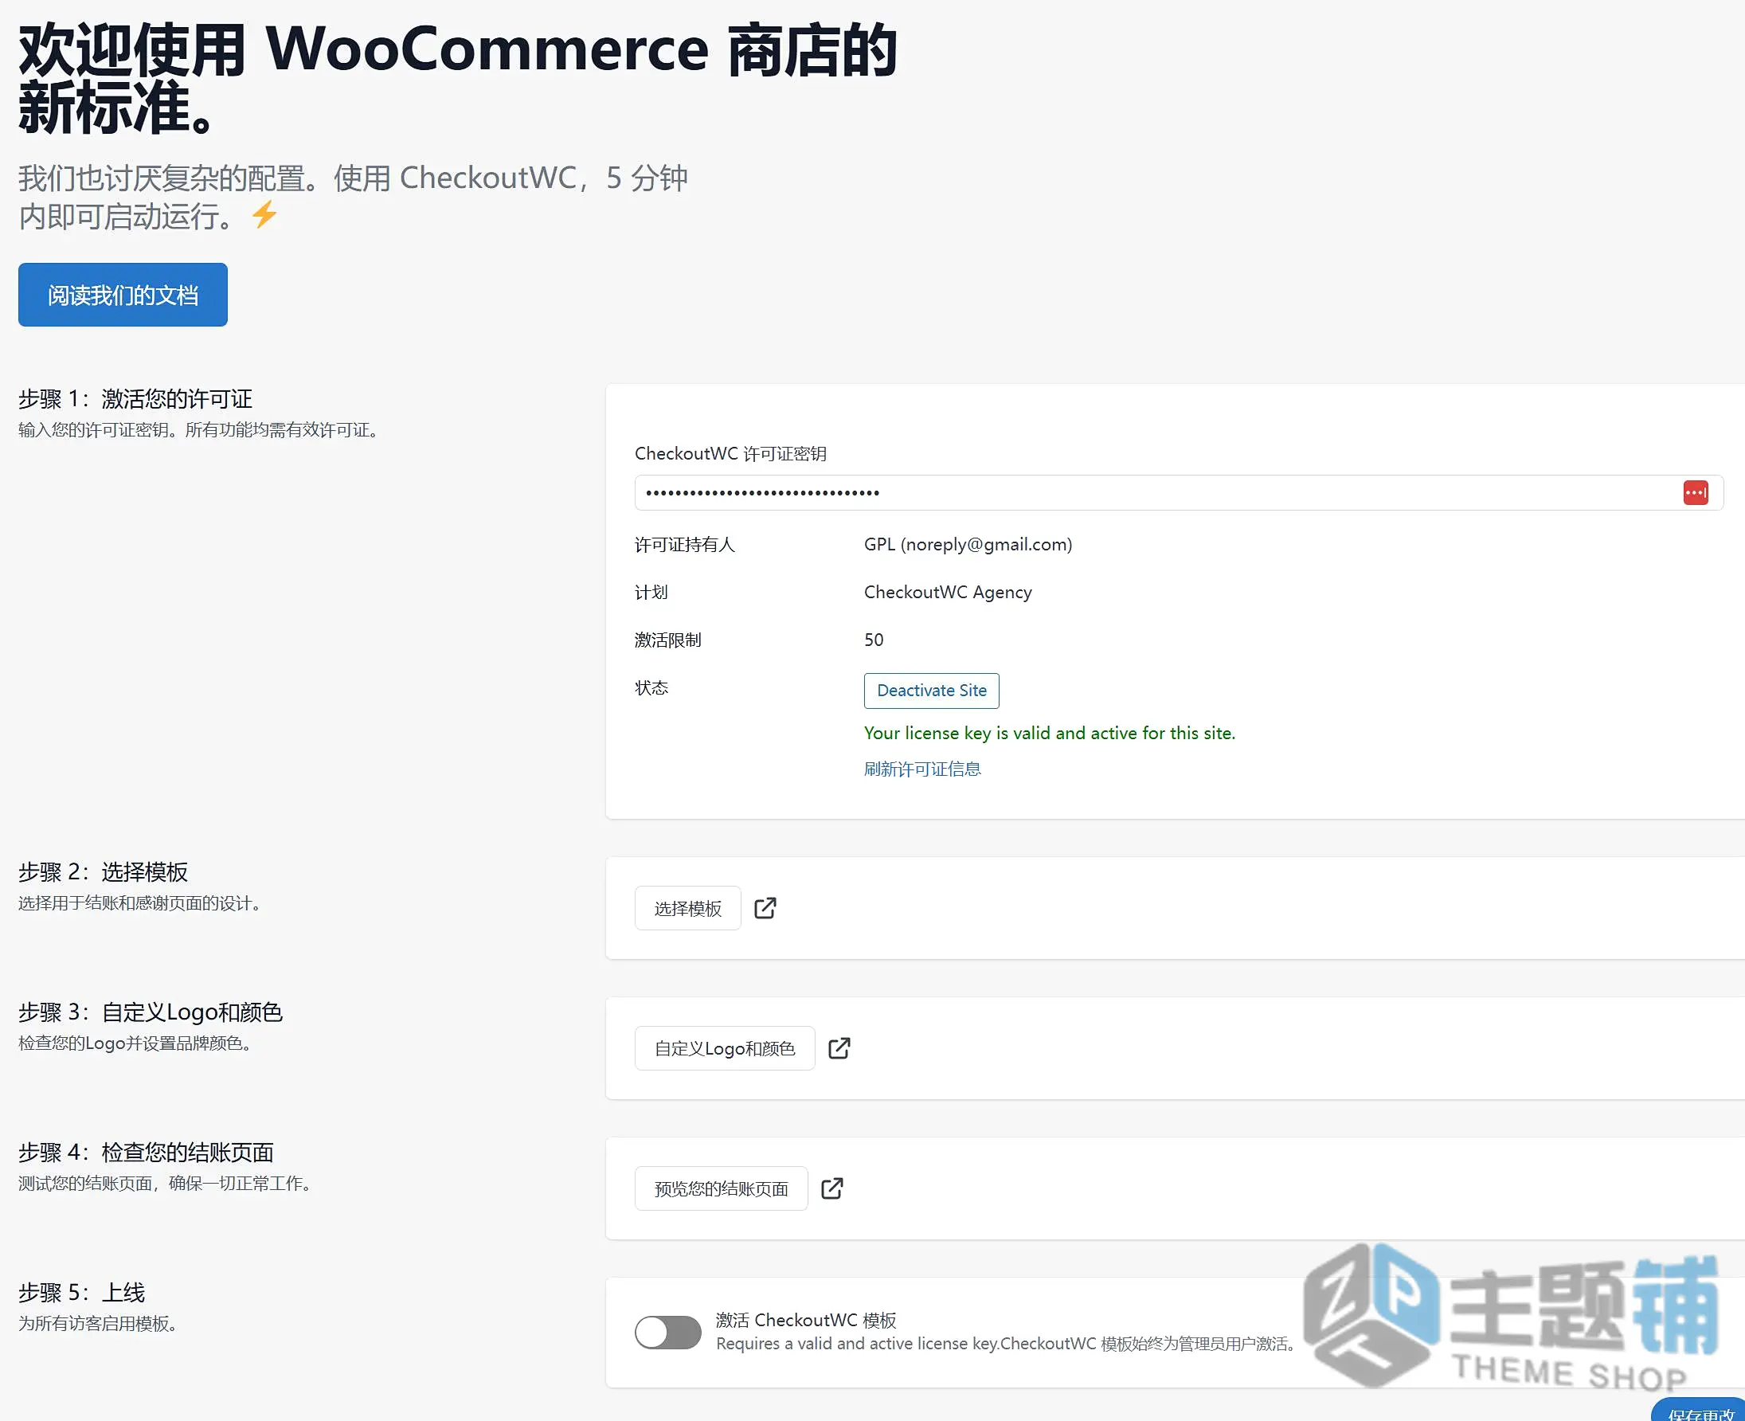The image size is (1745, 1421).
Task: Click the 选择模板 button
Action: pos(687,908)
